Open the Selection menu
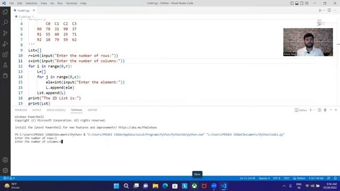This screenshot has height=191, width=340. [x=31, y=3]
